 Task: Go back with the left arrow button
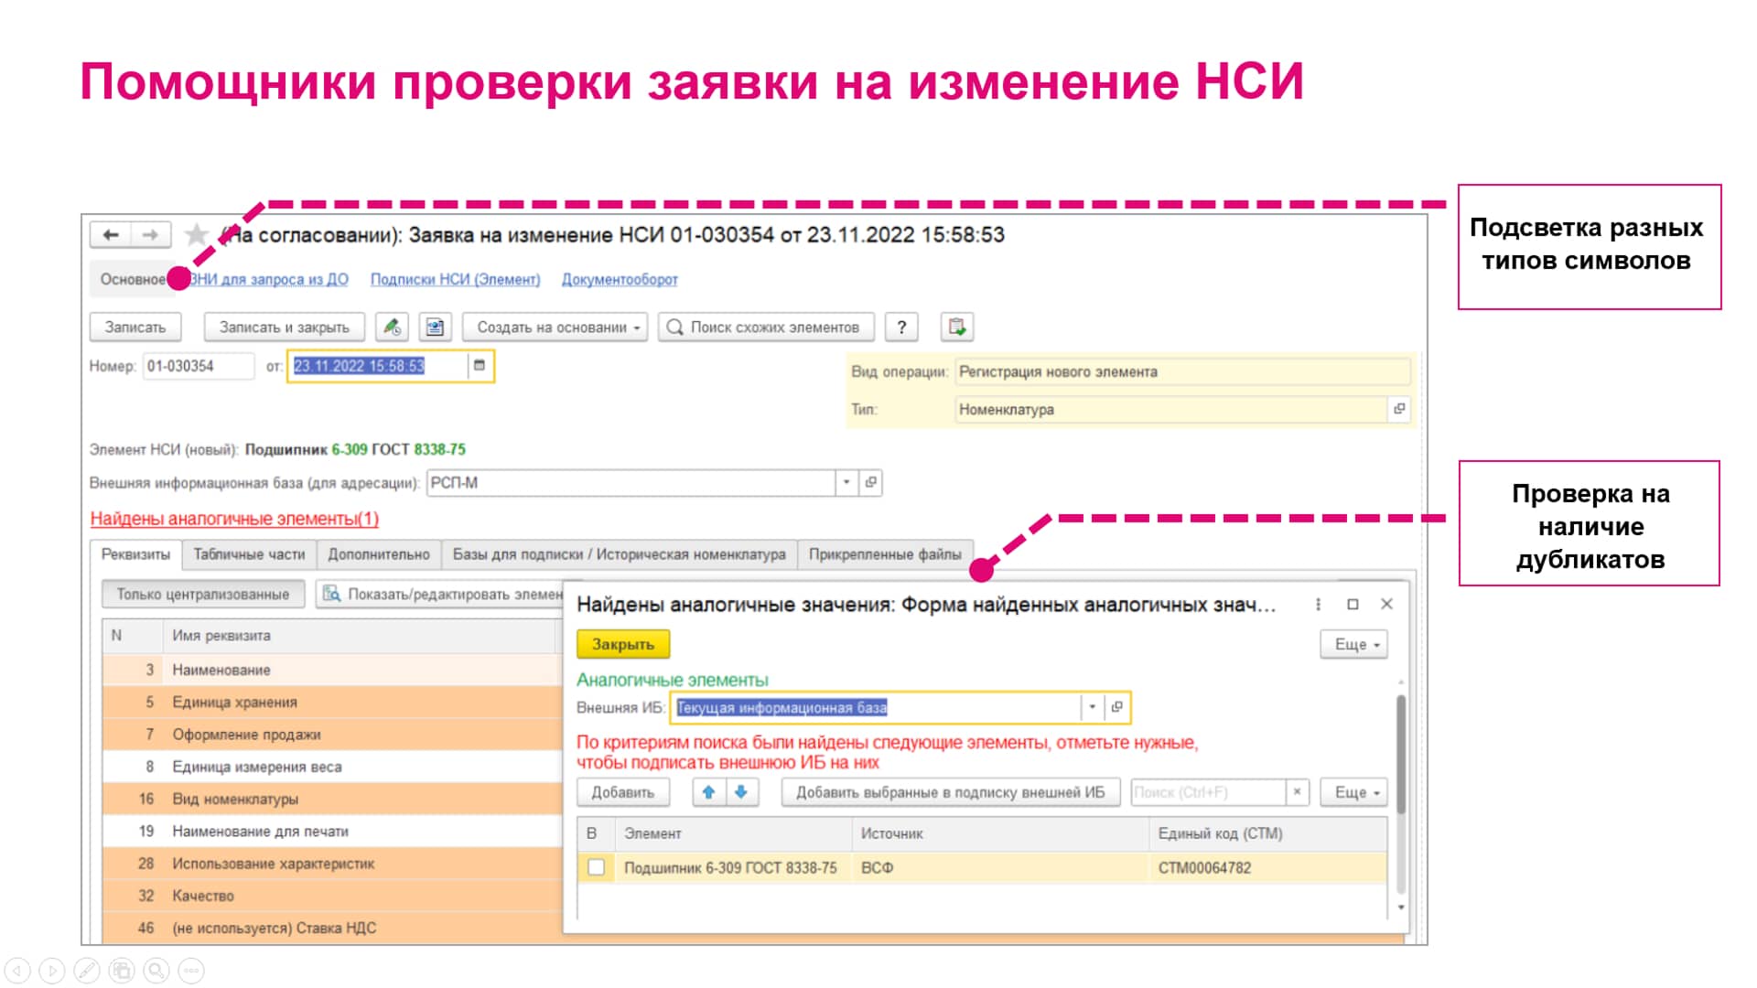(111, 235)
